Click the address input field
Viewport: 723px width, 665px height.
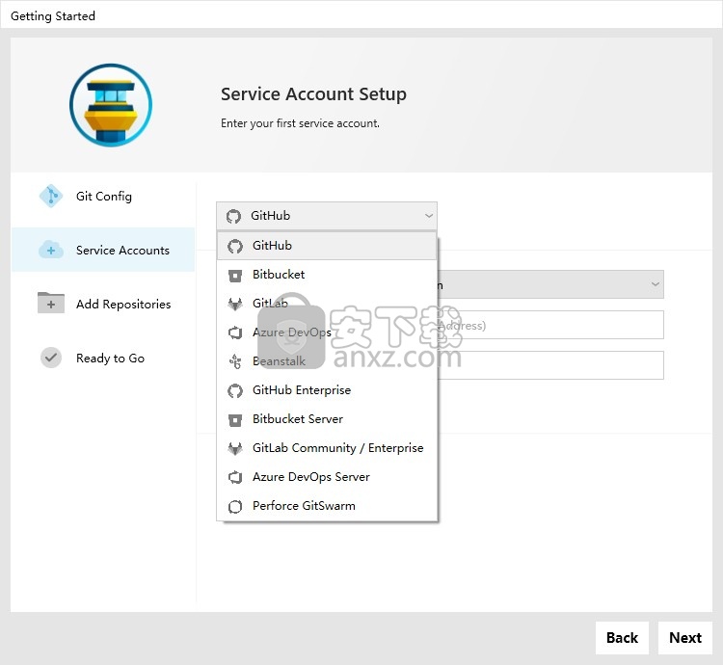point(550,326)
